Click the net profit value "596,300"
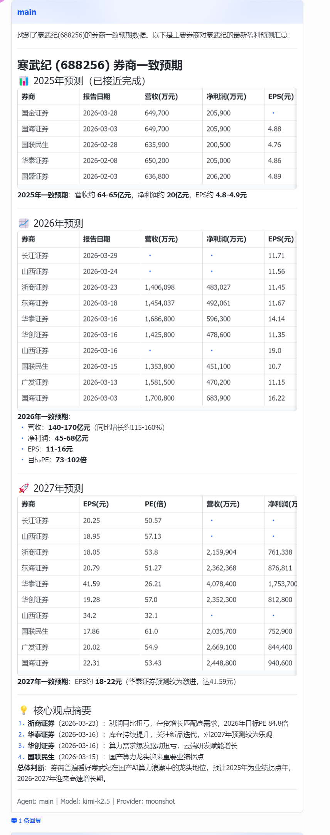Image resolution: width=330 pixels, height=835 pixels. tap(219, 319)
